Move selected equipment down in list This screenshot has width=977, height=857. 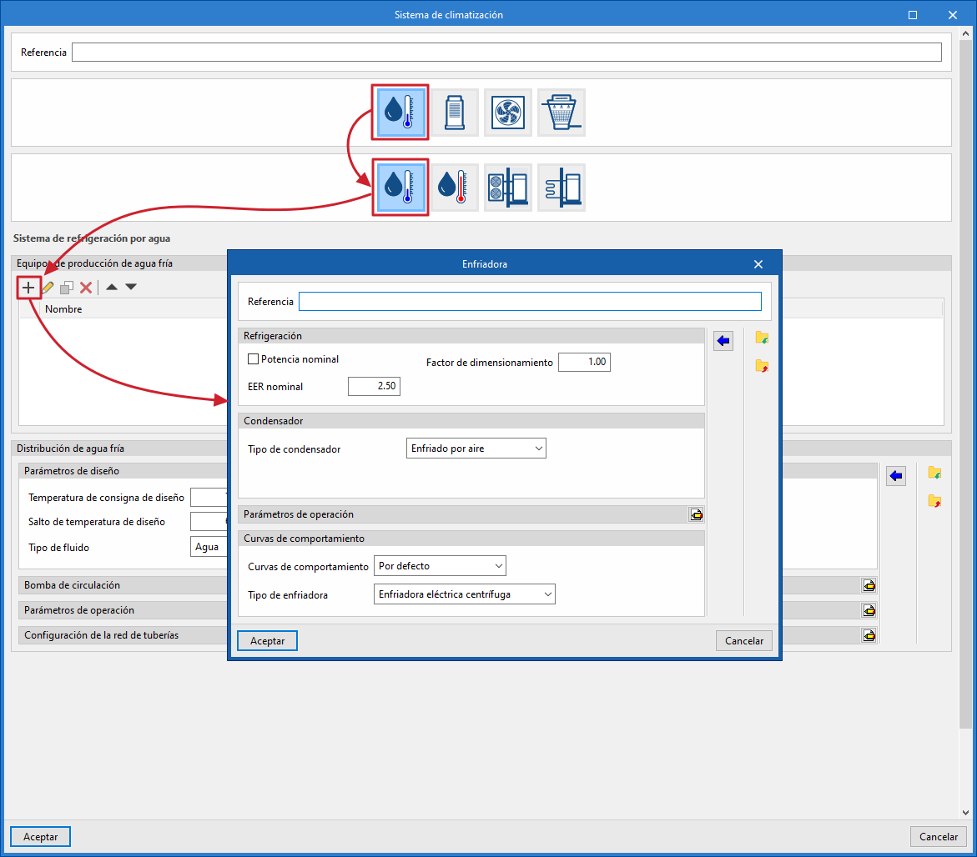(x=131, y=287)
